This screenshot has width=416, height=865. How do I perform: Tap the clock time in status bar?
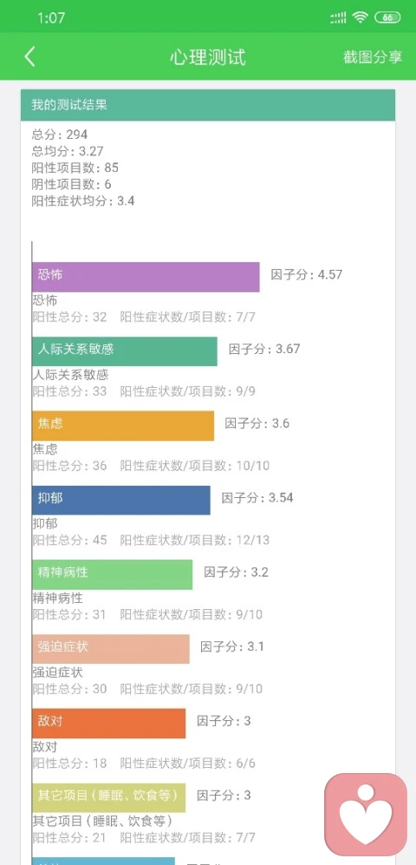[51, 18]
